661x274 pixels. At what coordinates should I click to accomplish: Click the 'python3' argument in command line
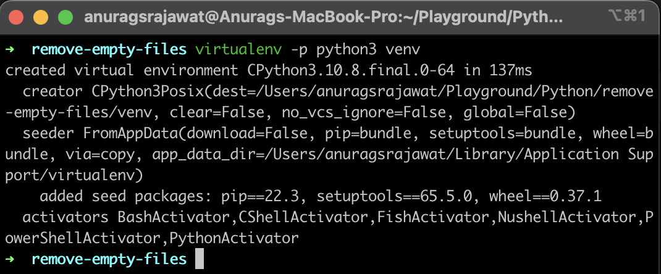[x=347, y=49]
